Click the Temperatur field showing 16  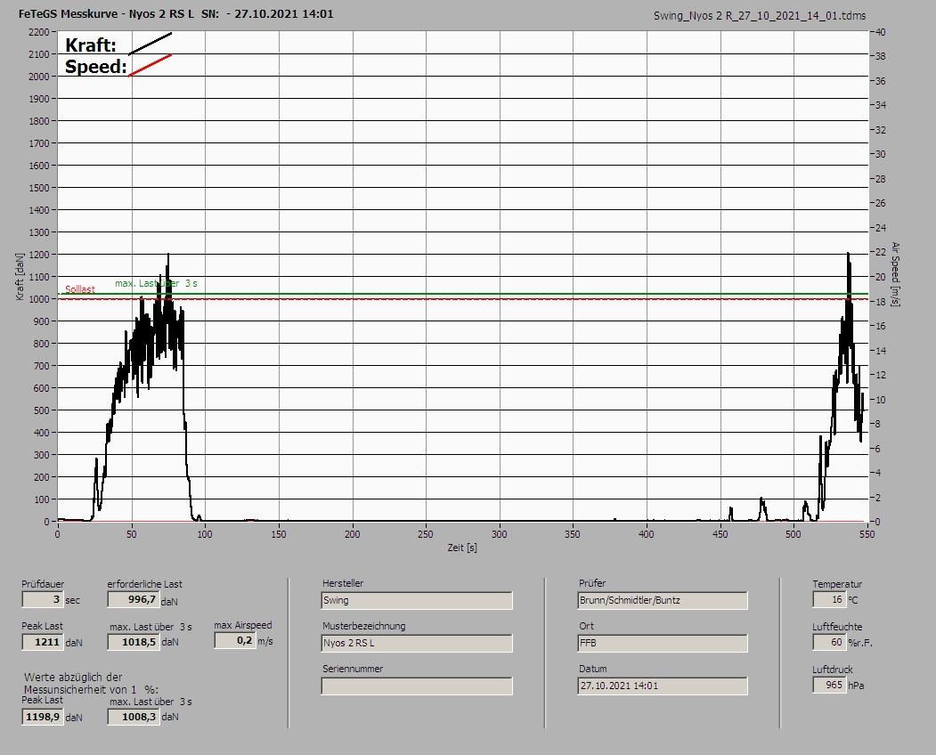(828, 600)
